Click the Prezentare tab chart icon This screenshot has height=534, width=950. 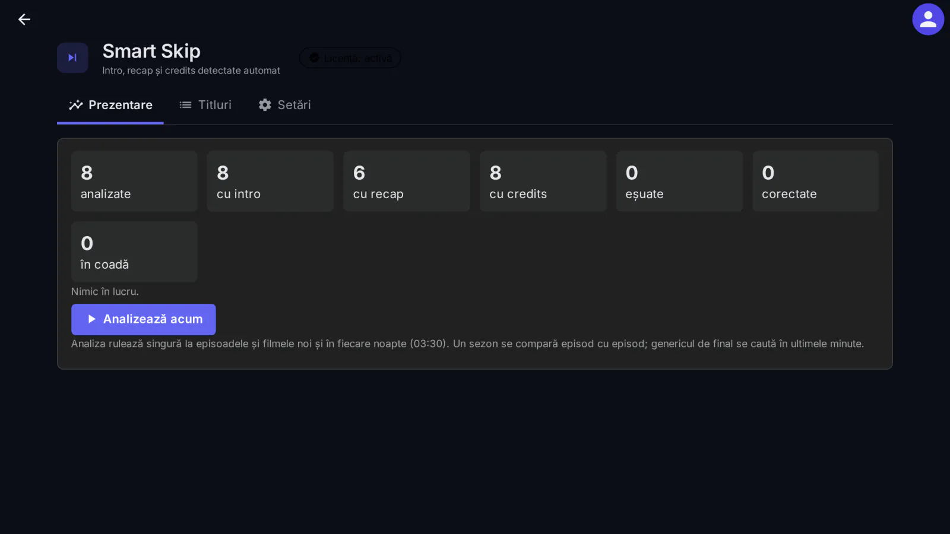pos(76,105)
